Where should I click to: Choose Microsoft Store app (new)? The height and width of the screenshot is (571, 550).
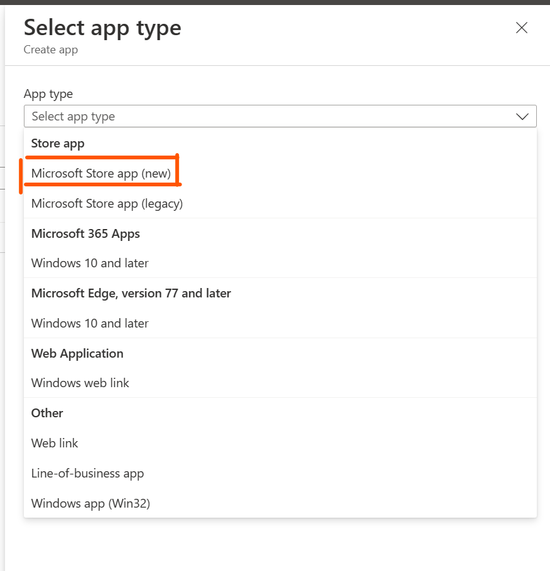tap(101, 174)
